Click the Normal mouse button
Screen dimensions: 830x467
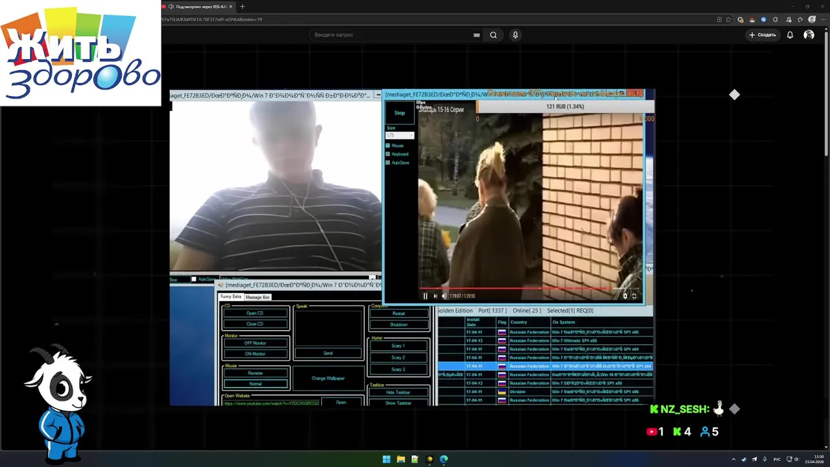(255, 383)
